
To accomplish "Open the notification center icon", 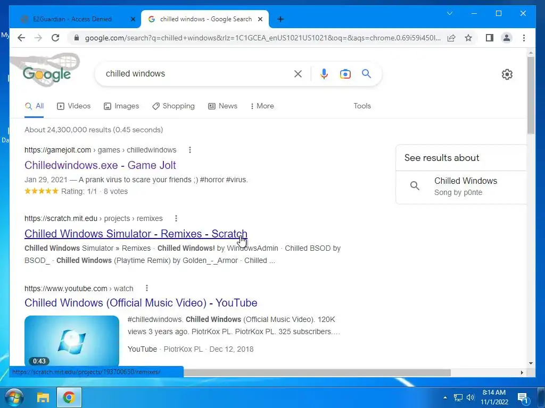I will [x=523, y=398].
